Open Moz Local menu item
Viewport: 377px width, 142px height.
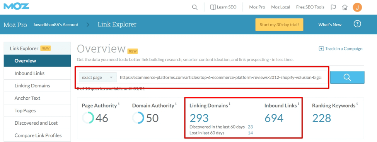click(281, 7)
